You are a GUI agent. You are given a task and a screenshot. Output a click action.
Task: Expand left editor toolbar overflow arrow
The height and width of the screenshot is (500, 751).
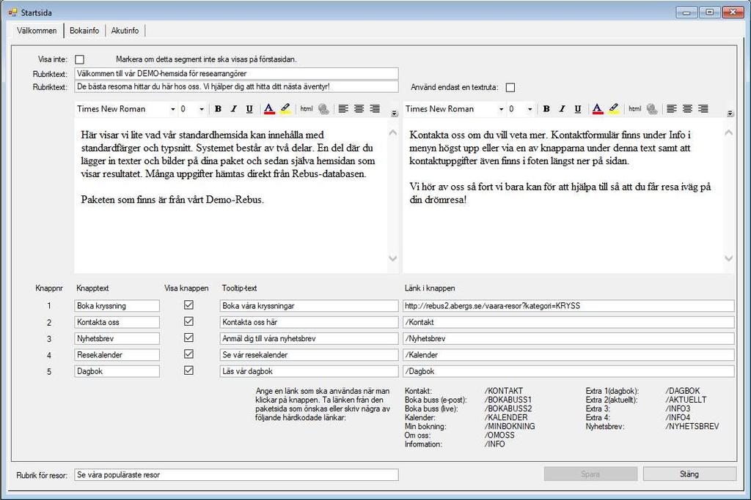[394, 113]
